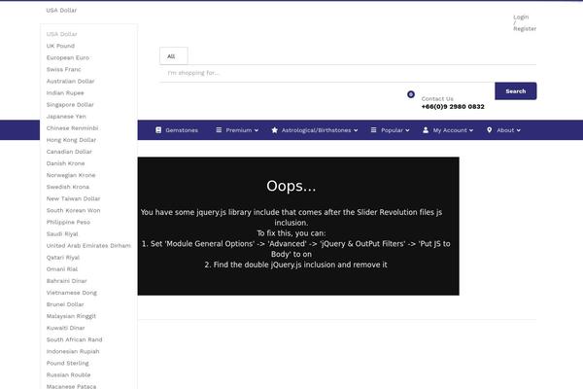Select Canadian Dollar currency

(x=69, y=152)
